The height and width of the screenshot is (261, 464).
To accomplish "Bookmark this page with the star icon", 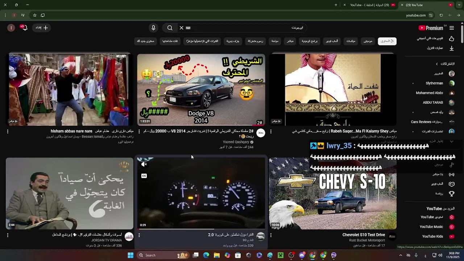I will point(35,15).
